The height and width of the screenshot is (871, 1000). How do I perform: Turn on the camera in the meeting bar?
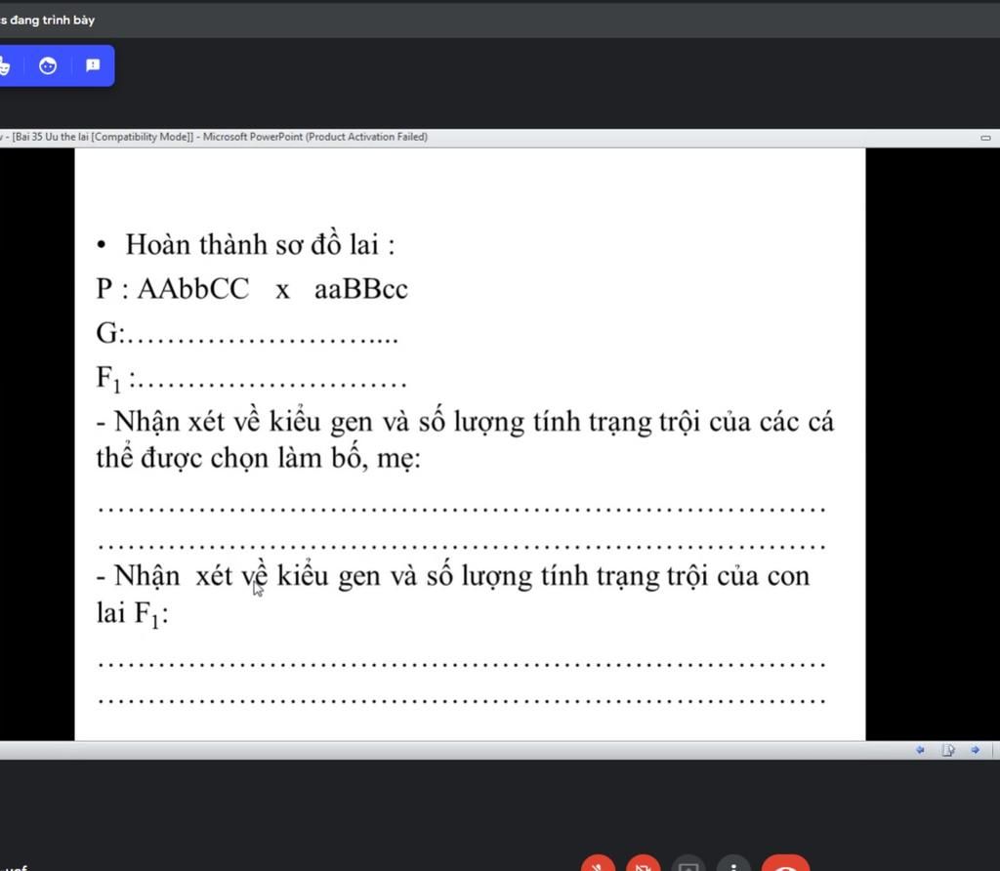643,863
